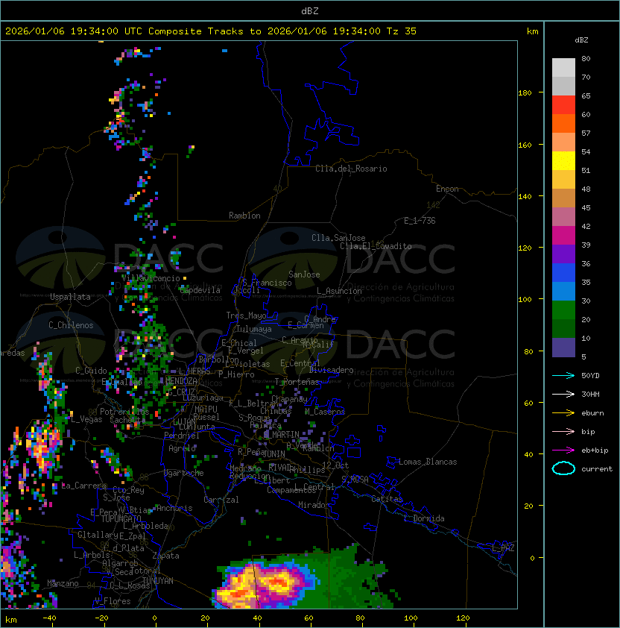The image size is (620, 628).
Task: Click the Manzano map label
Action: (63, 583)
